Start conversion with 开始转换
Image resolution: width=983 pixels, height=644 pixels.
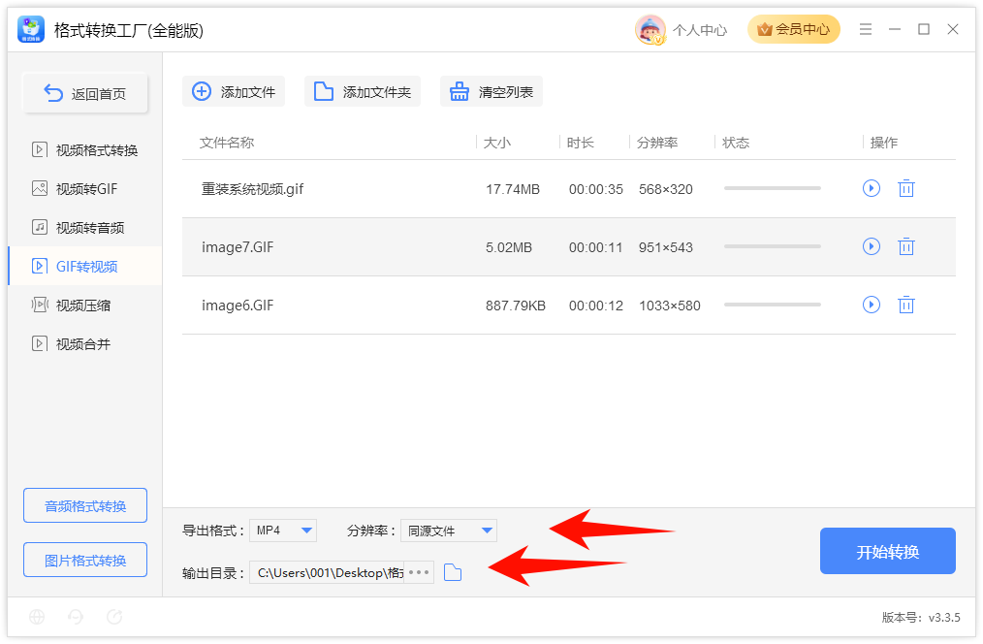pos(887,551)
